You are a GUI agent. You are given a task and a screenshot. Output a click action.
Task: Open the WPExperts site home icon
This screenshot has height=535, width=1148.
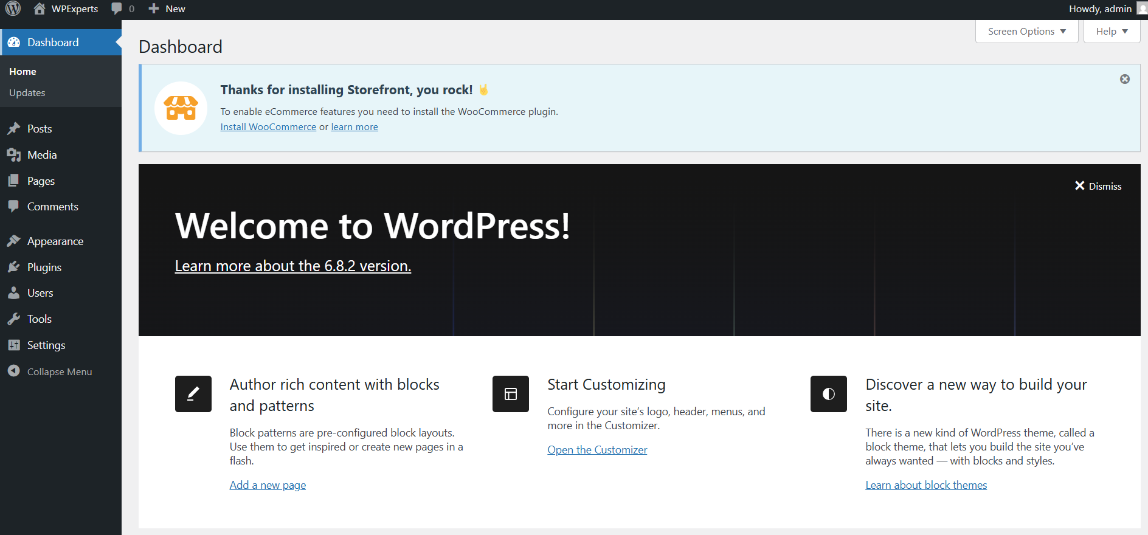point(40,9)
